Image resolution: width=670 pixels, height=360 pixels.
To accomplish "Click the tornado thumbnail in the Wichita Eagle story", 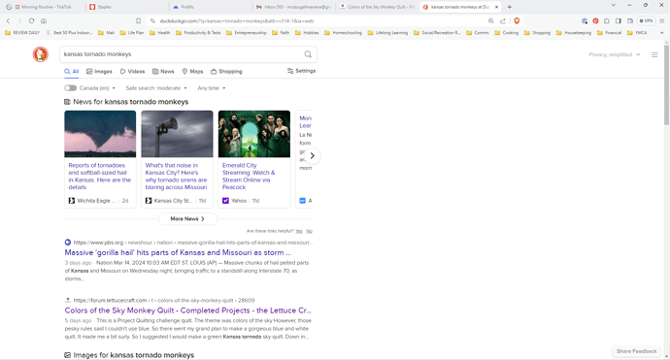I will click(100, 134).
